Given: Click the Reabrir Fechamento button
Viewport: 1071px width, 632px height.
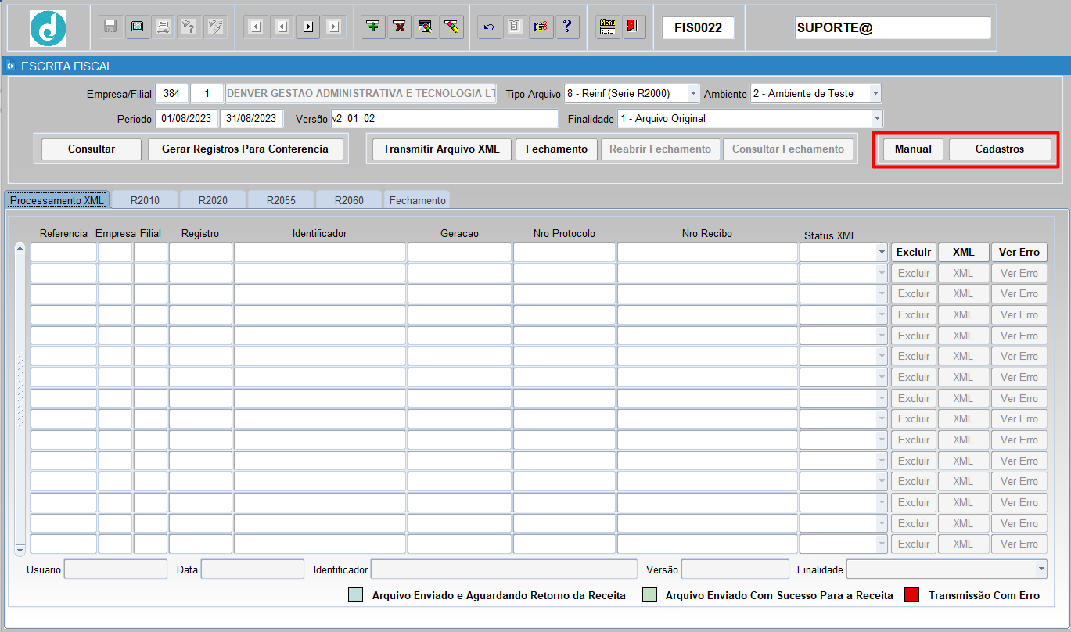Looking at the screenshot, I should 660,149.
